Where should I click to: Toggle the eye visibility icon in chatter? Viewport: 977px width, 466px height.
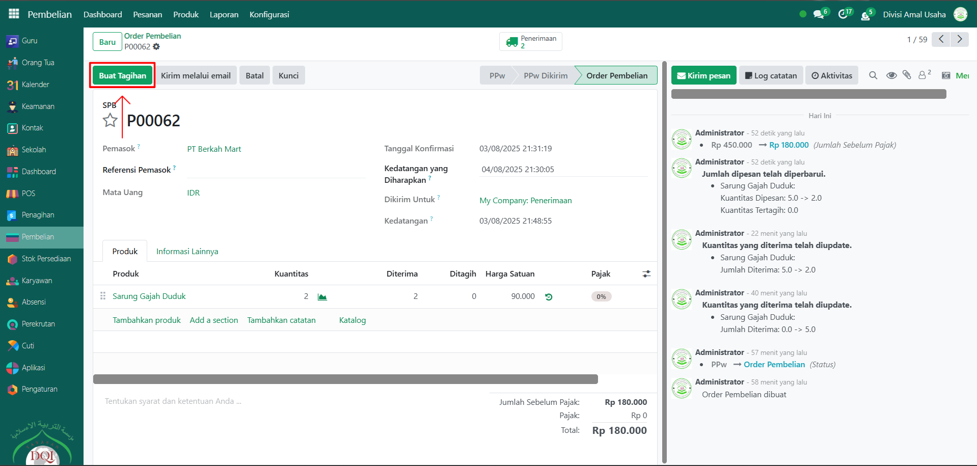891,75
